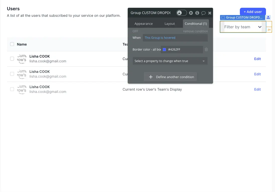275x192 pixels.
Task: Click the This Group is hovered condition expression
Action: point(160,38)
